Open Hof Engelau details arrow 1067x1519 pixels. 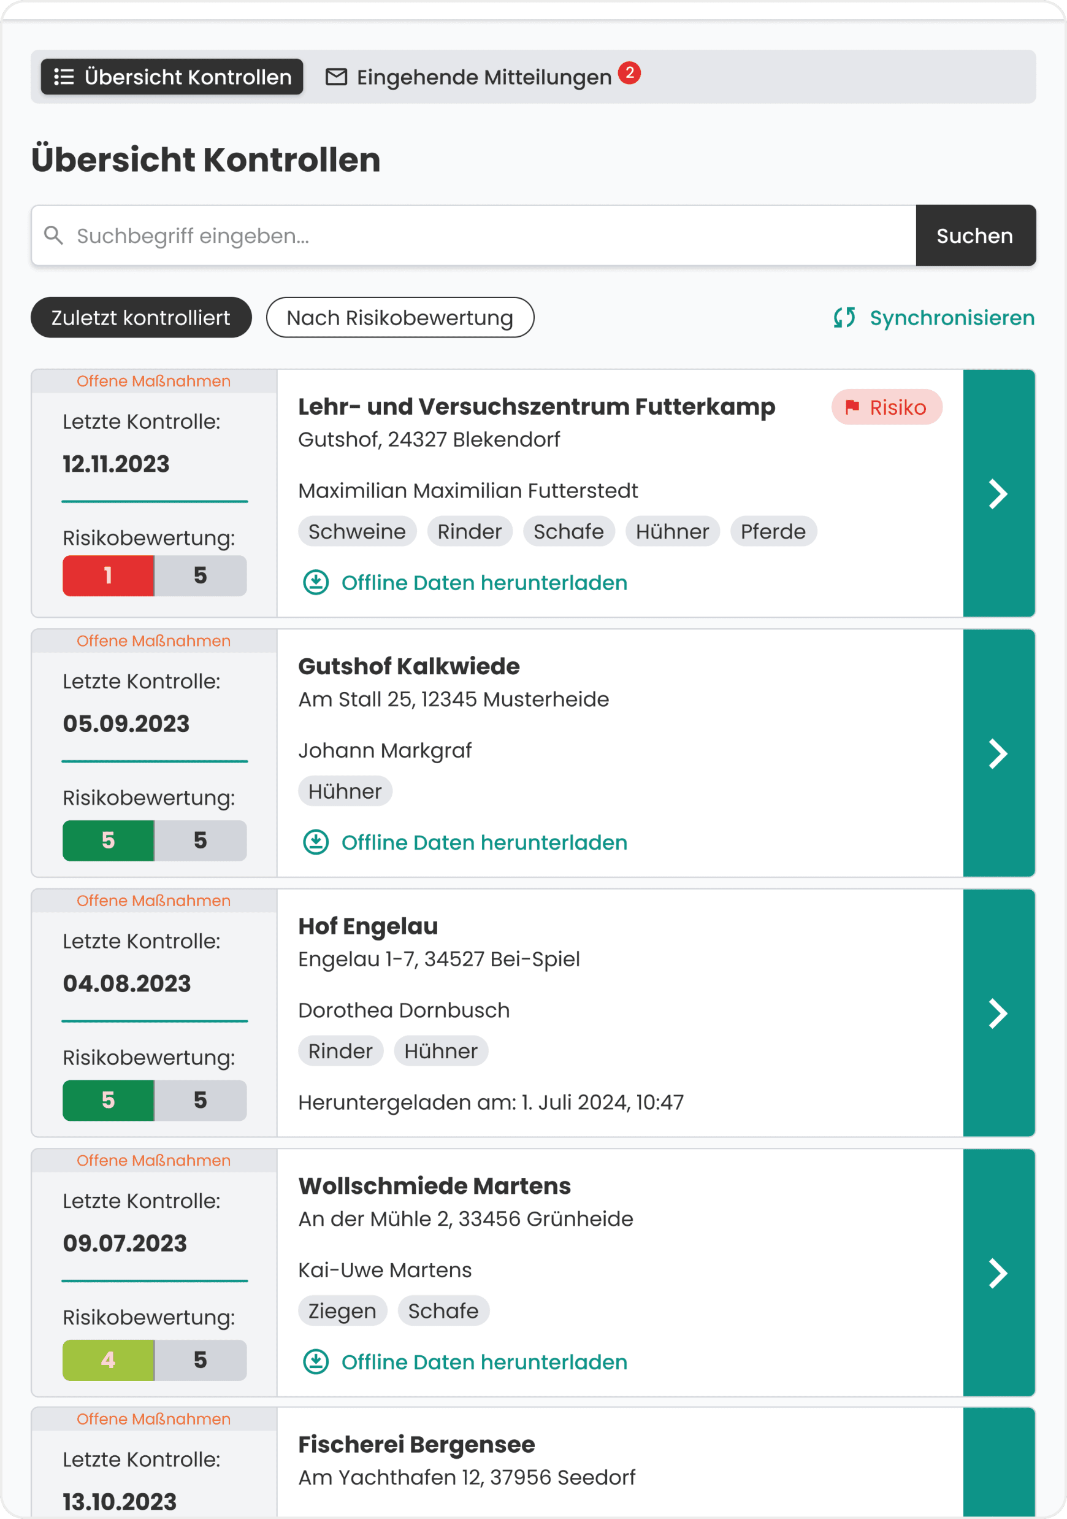point(999,1013)
